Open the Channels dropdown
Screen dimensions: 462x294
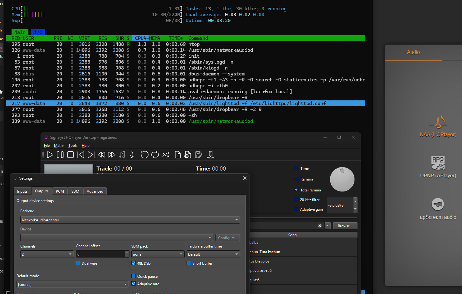[47, 254]
